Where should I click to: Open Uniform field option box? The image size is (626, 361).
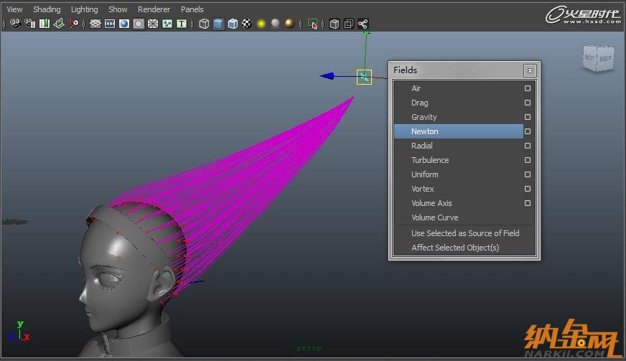pos(528,174)
